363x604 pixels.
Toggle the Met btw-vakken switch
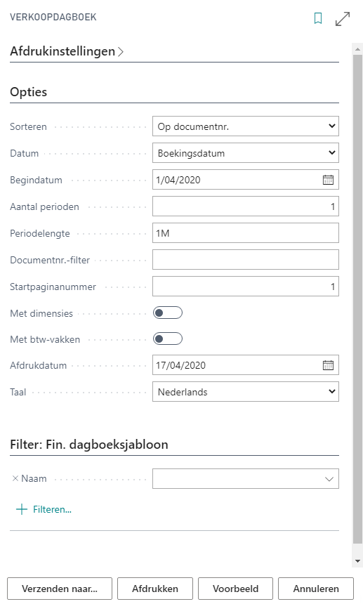[x=167, y=339]
